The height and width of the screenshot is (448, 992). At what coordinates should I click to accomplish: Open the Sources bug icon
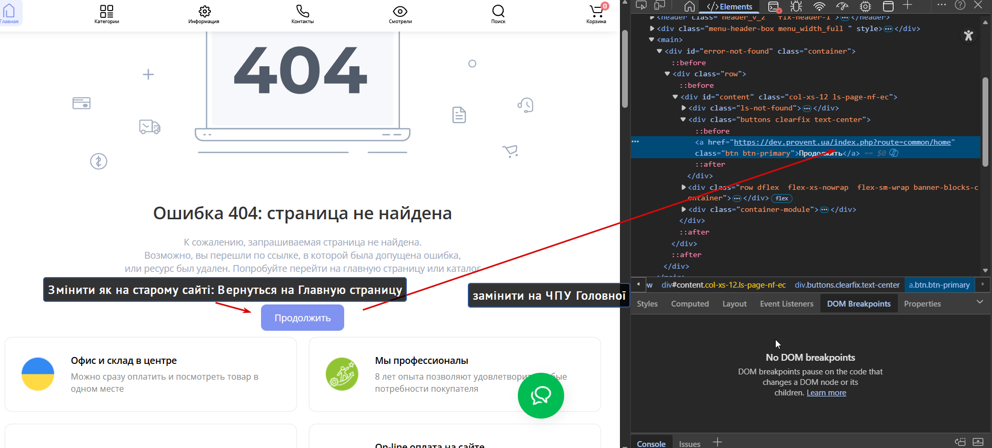click(796, 6)
